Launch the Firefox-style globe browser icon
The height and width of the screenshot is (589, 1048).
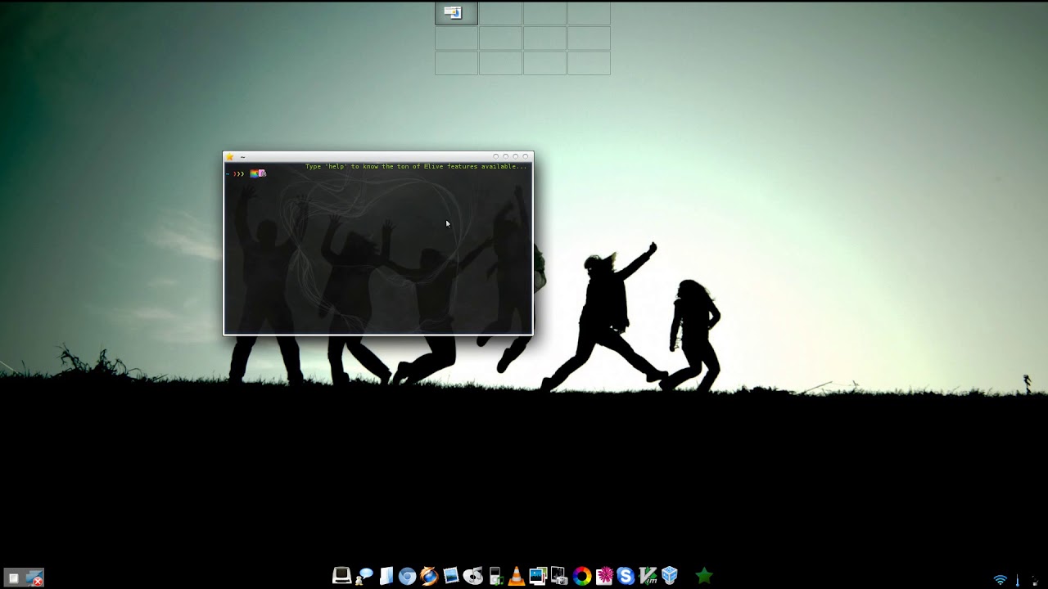coord(429,576)
